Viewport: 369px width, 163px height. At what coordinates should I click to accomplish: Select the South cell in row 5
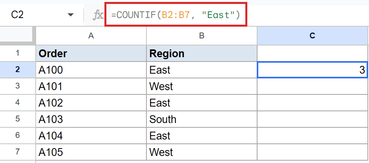(x=202, y=119)
